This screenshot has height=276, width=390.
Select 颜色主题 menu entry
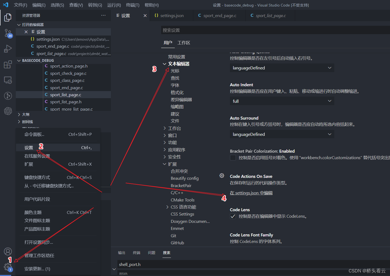pyautogui.click(x=58, y=213)
